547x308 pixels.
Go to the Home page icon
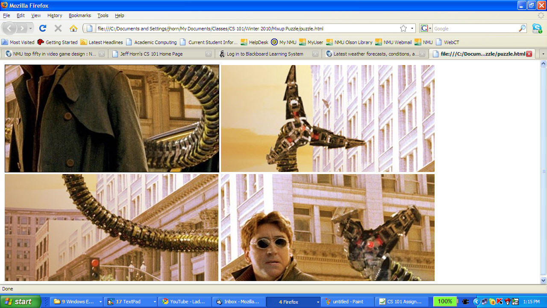click(x=74, y=28)
